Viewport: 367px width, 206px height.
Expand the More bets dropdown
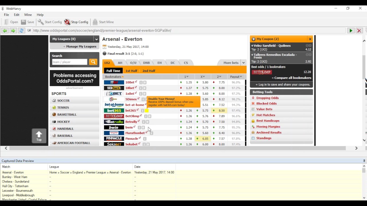point(243,63)
